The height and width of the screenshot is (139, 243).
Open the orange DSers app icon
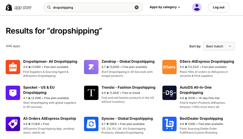click(x=169, y=67)
